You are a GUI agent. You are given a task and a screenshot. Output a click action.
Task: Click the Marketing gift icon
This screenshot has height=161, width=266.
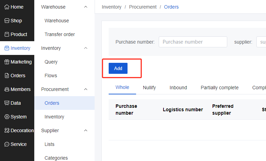point(7,62)
